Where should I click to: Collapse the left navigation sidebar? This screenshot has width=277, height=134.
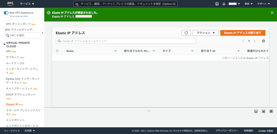coord(42,33)
